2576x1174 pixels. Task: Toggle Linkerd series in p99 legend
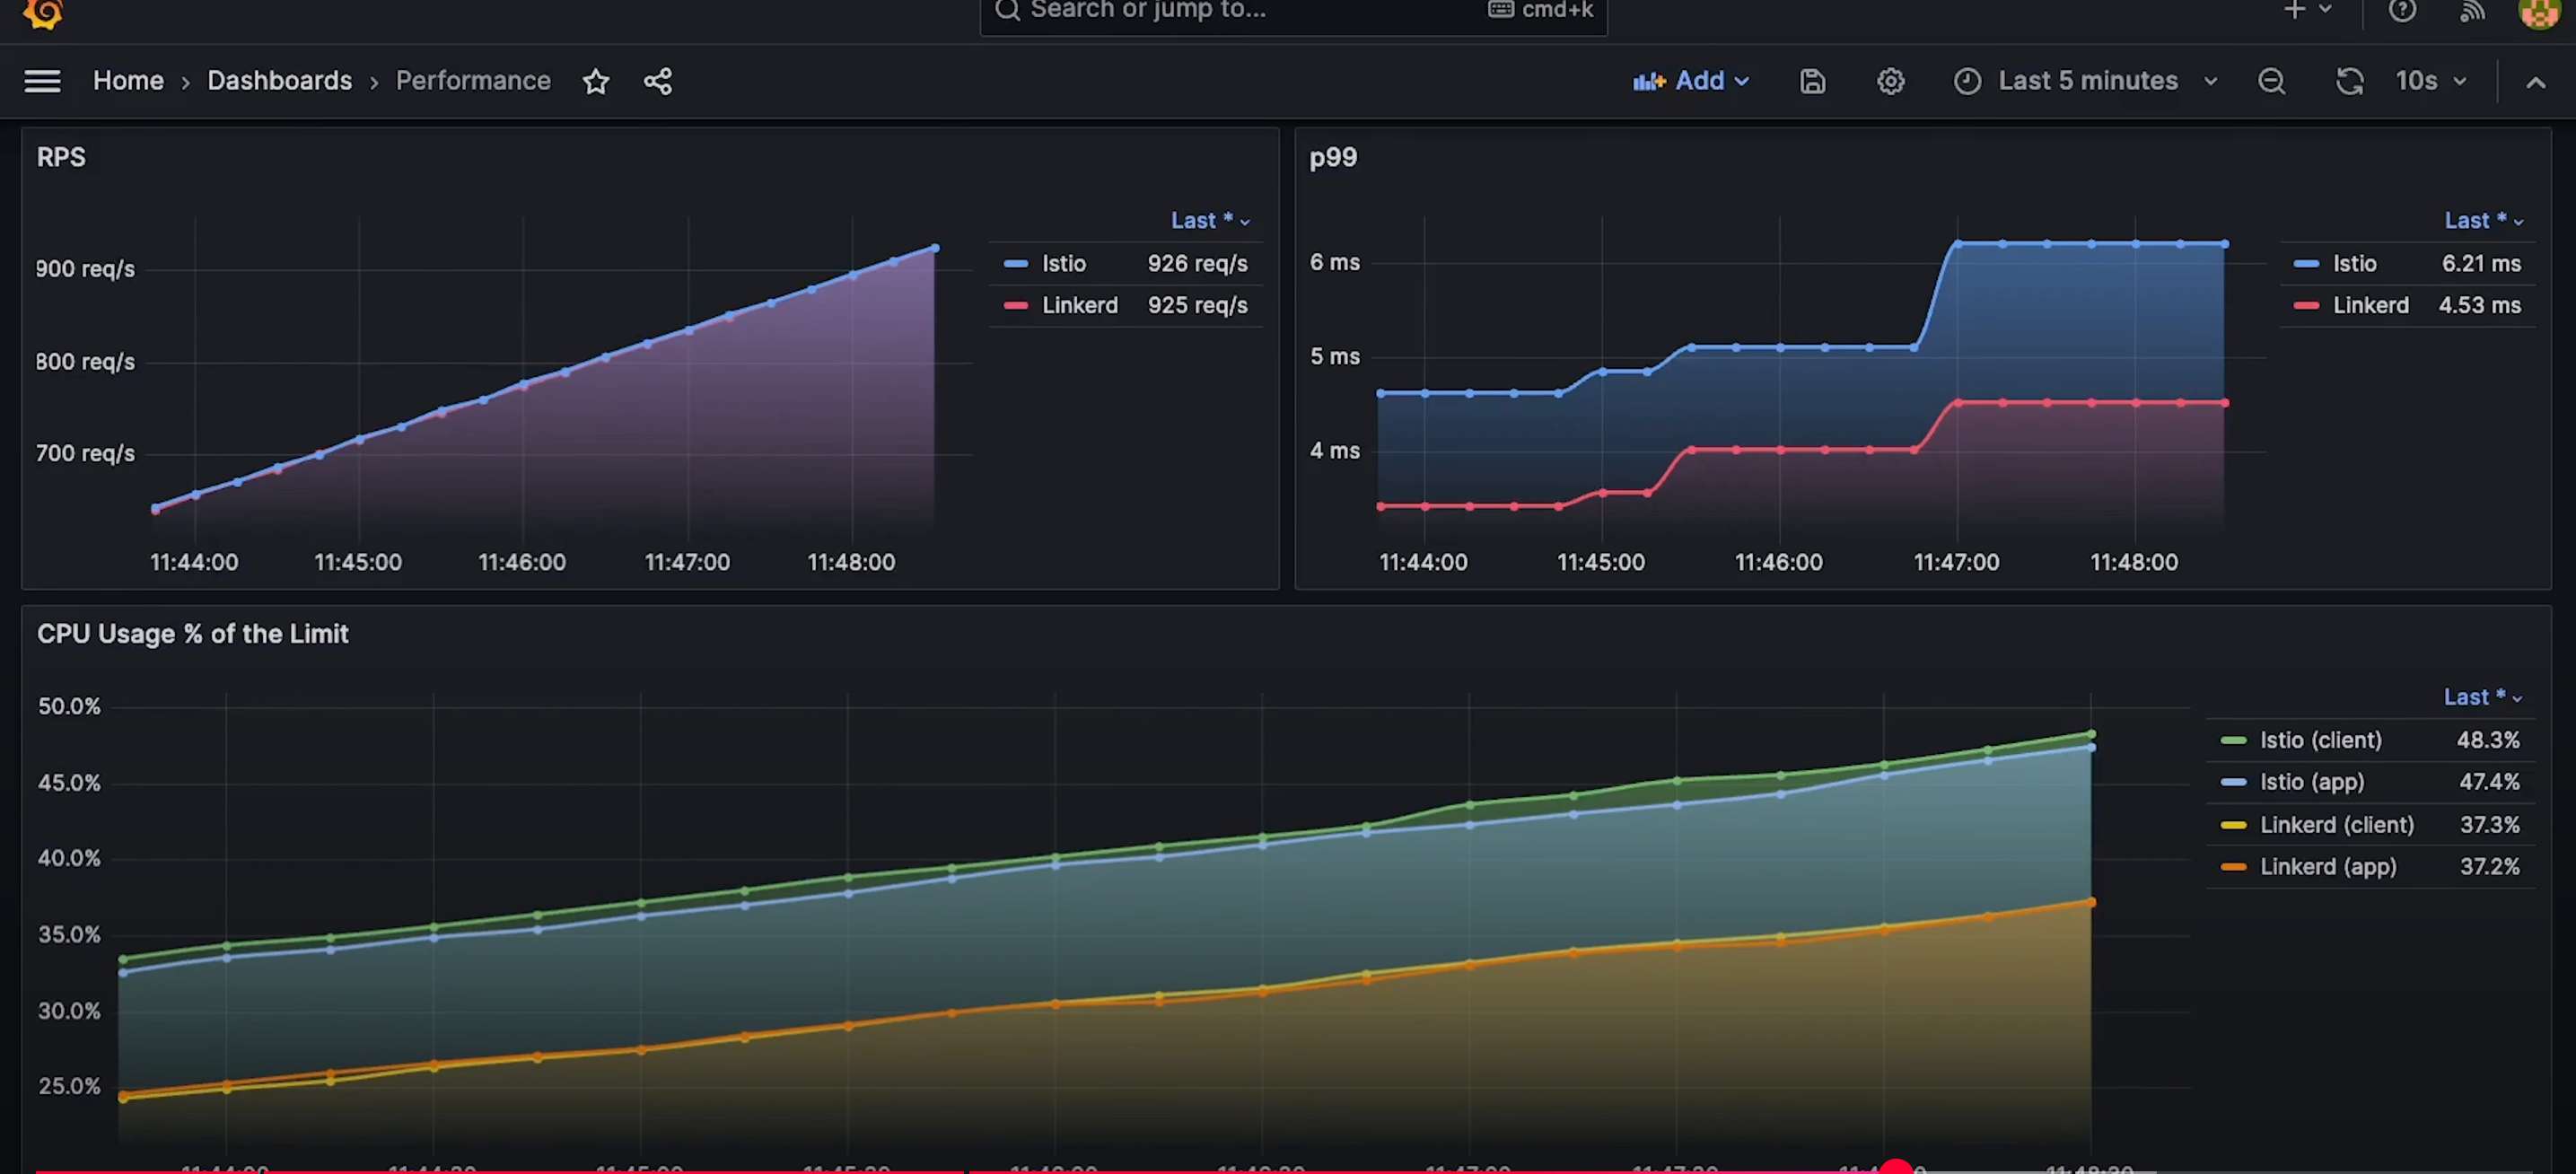(x=2370, y=305)
